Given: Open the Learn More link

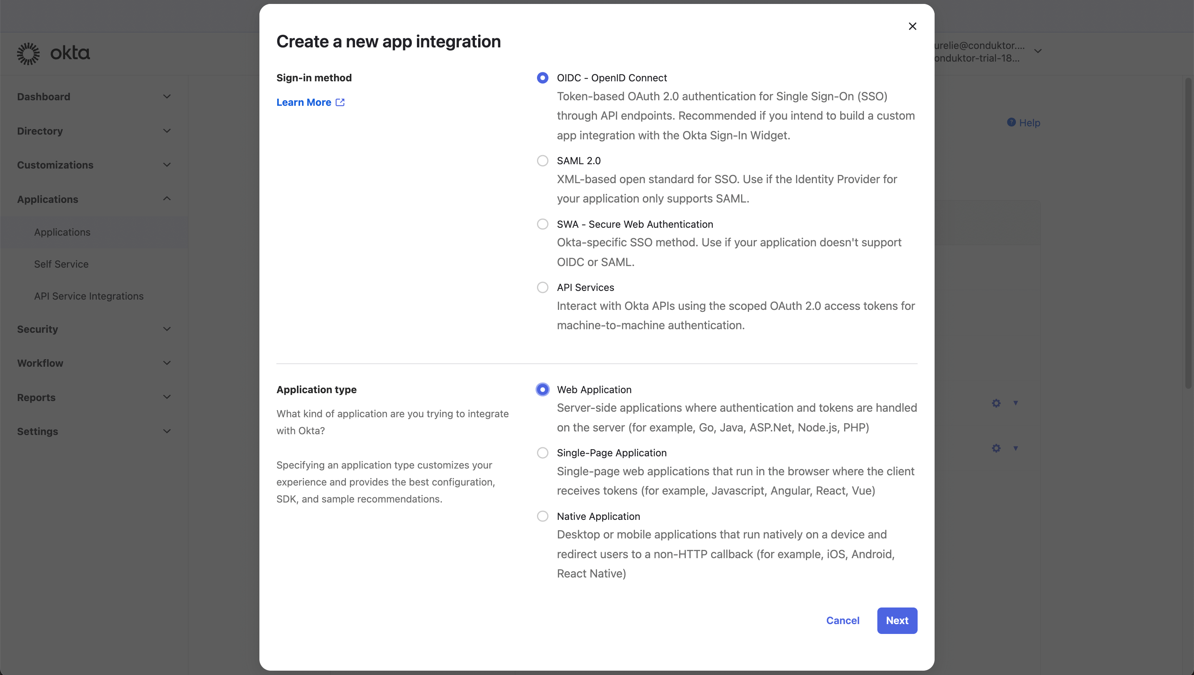Looking at the screenshot, I should tap(304, 103).
